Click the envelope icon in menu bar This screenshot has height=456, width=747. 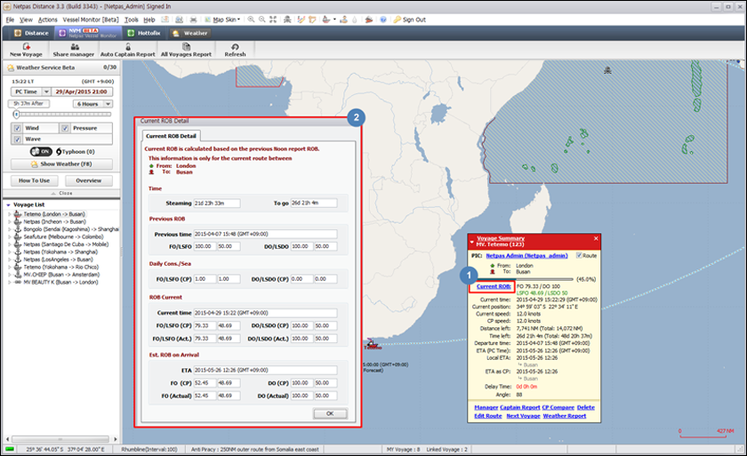coord(165,20)
